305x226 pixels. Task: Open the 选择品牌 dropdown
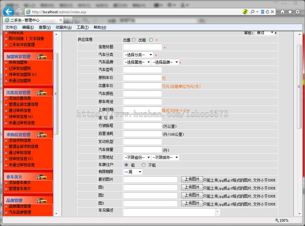click(165, 62)
